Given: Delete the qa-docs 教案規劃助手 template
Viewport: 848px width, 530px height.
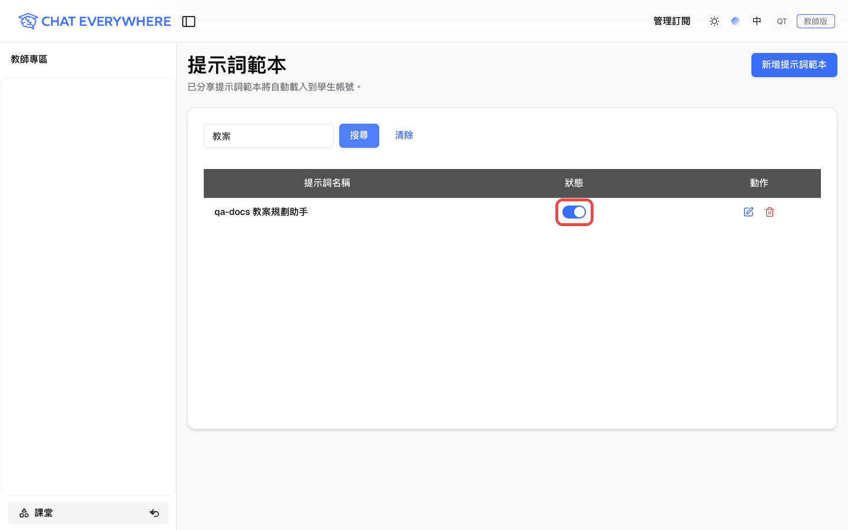Looking at the screenshot, I should (x=770, y=212).
